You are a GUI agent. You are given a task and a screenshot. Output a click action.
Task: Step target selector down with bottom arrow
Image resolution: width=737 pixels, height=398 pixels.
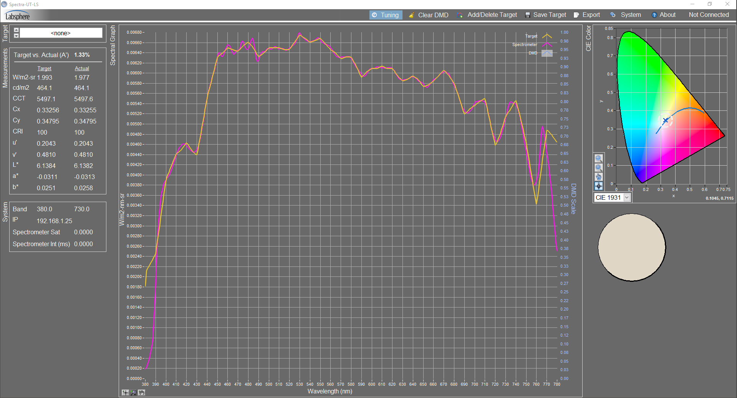16,36
